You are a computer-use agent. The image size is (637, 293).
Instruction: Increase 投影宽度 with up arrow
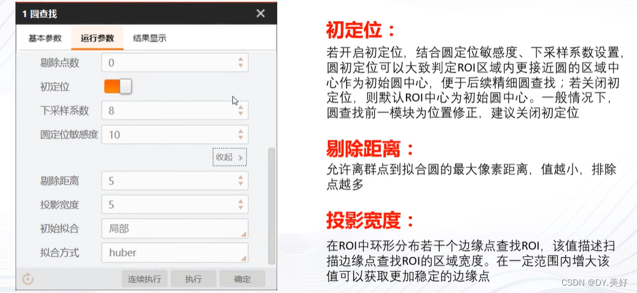click(241, 202)
